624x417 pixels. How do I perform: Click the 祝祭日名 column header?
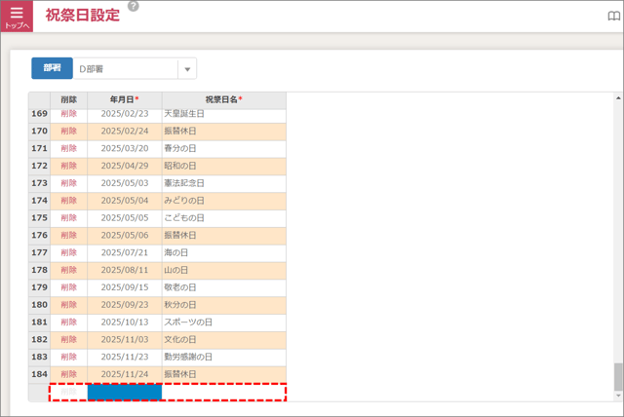point(223,99)
